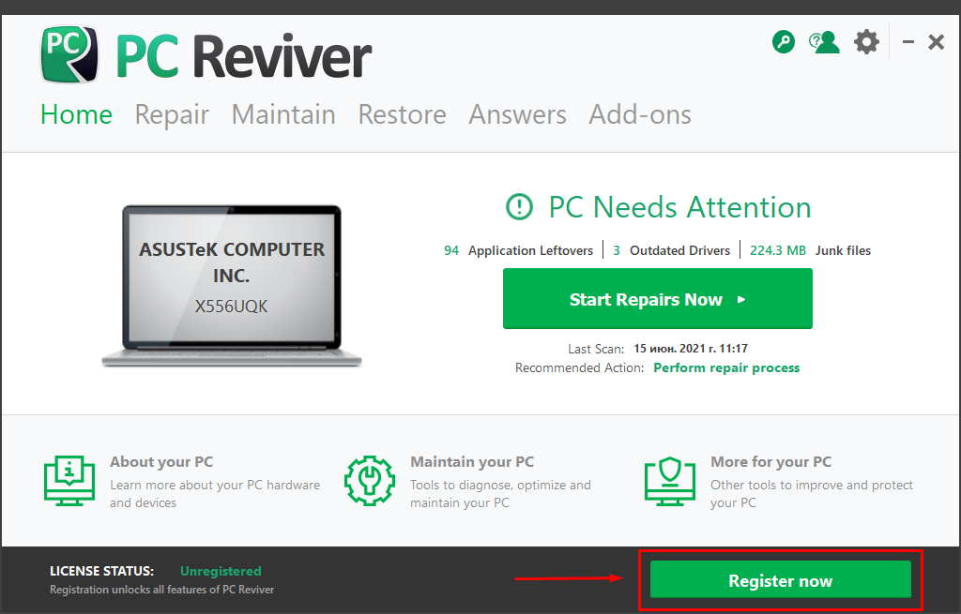Open the Maintain your PC section
The width and height of the screenshot is (961, 614).
point(467,481)
